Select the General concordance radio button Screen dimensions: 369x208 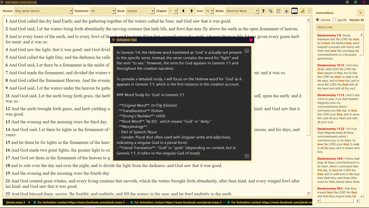coord(318,20)
